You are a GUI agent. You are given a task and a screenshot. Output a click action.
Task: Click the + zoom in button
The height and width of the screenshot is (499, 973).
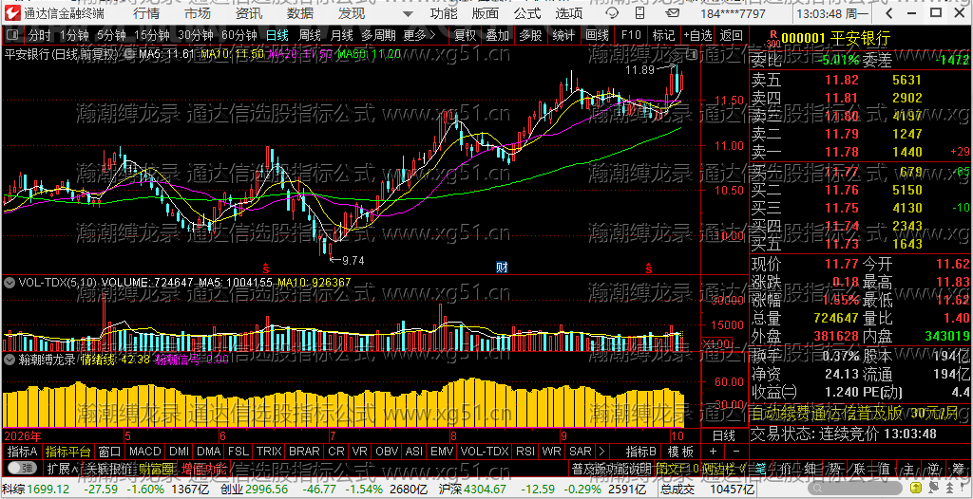(x=713, y=451)
